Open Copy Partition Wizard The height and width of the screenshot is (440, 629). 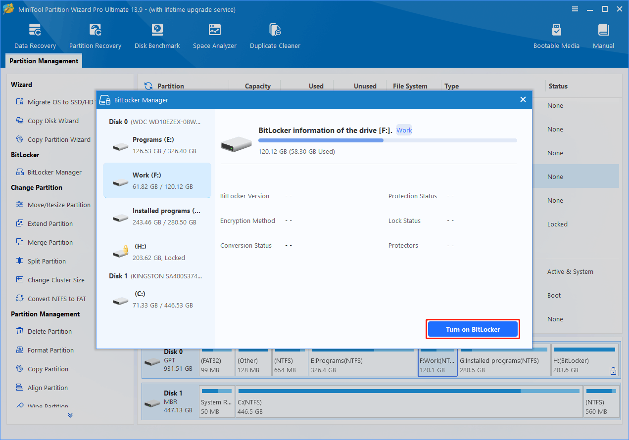pos(53,139)
